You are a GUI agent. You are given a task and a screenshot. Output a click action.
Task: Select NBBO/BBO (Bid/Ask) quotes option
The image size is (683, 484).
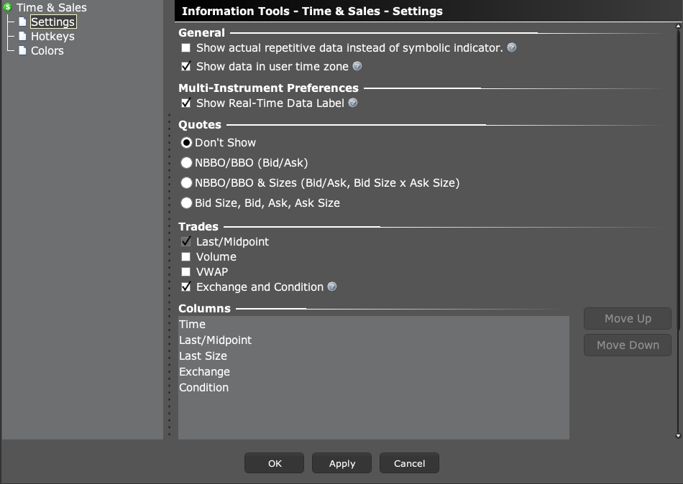[x=186, y=163]
